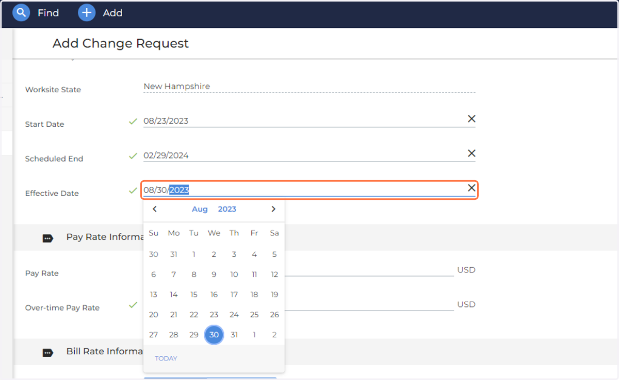Click the Over-time Pay Rate label
Image resolution: width=619 pixels, height=380 pixels.
[62, 308]
